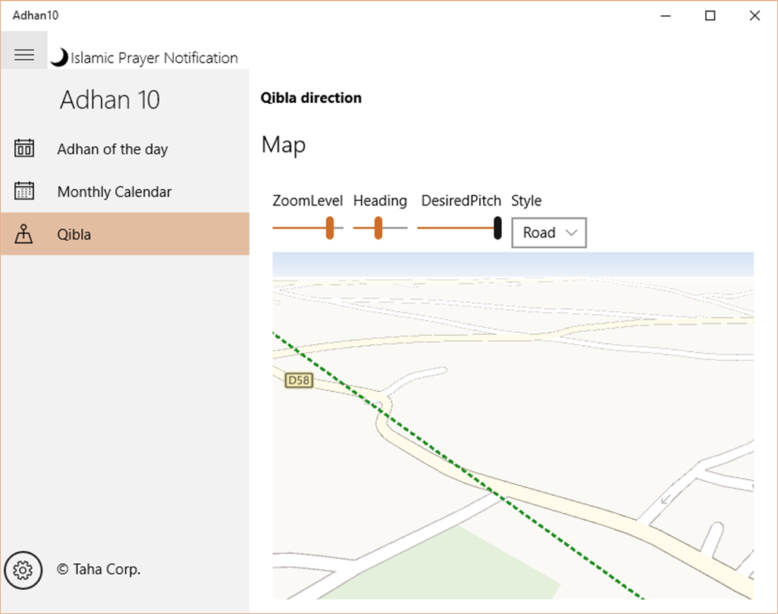778x614 pixels.
Task: Click the Heading slider handle
Action: tap(378, 227)
